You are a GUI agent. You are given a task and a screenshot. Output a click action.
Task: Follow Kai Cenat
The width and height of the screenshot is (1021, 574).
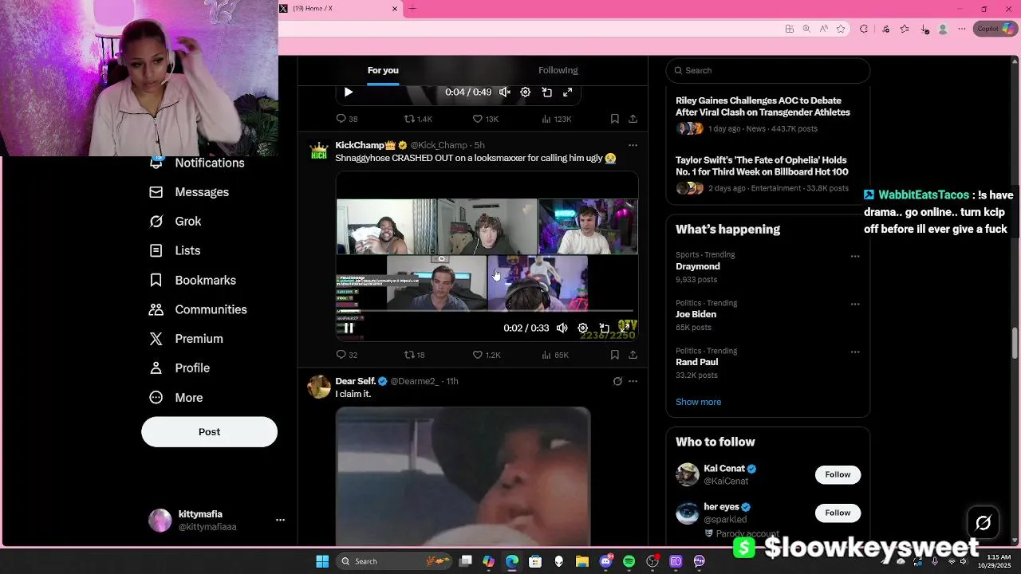pos(838,474)
